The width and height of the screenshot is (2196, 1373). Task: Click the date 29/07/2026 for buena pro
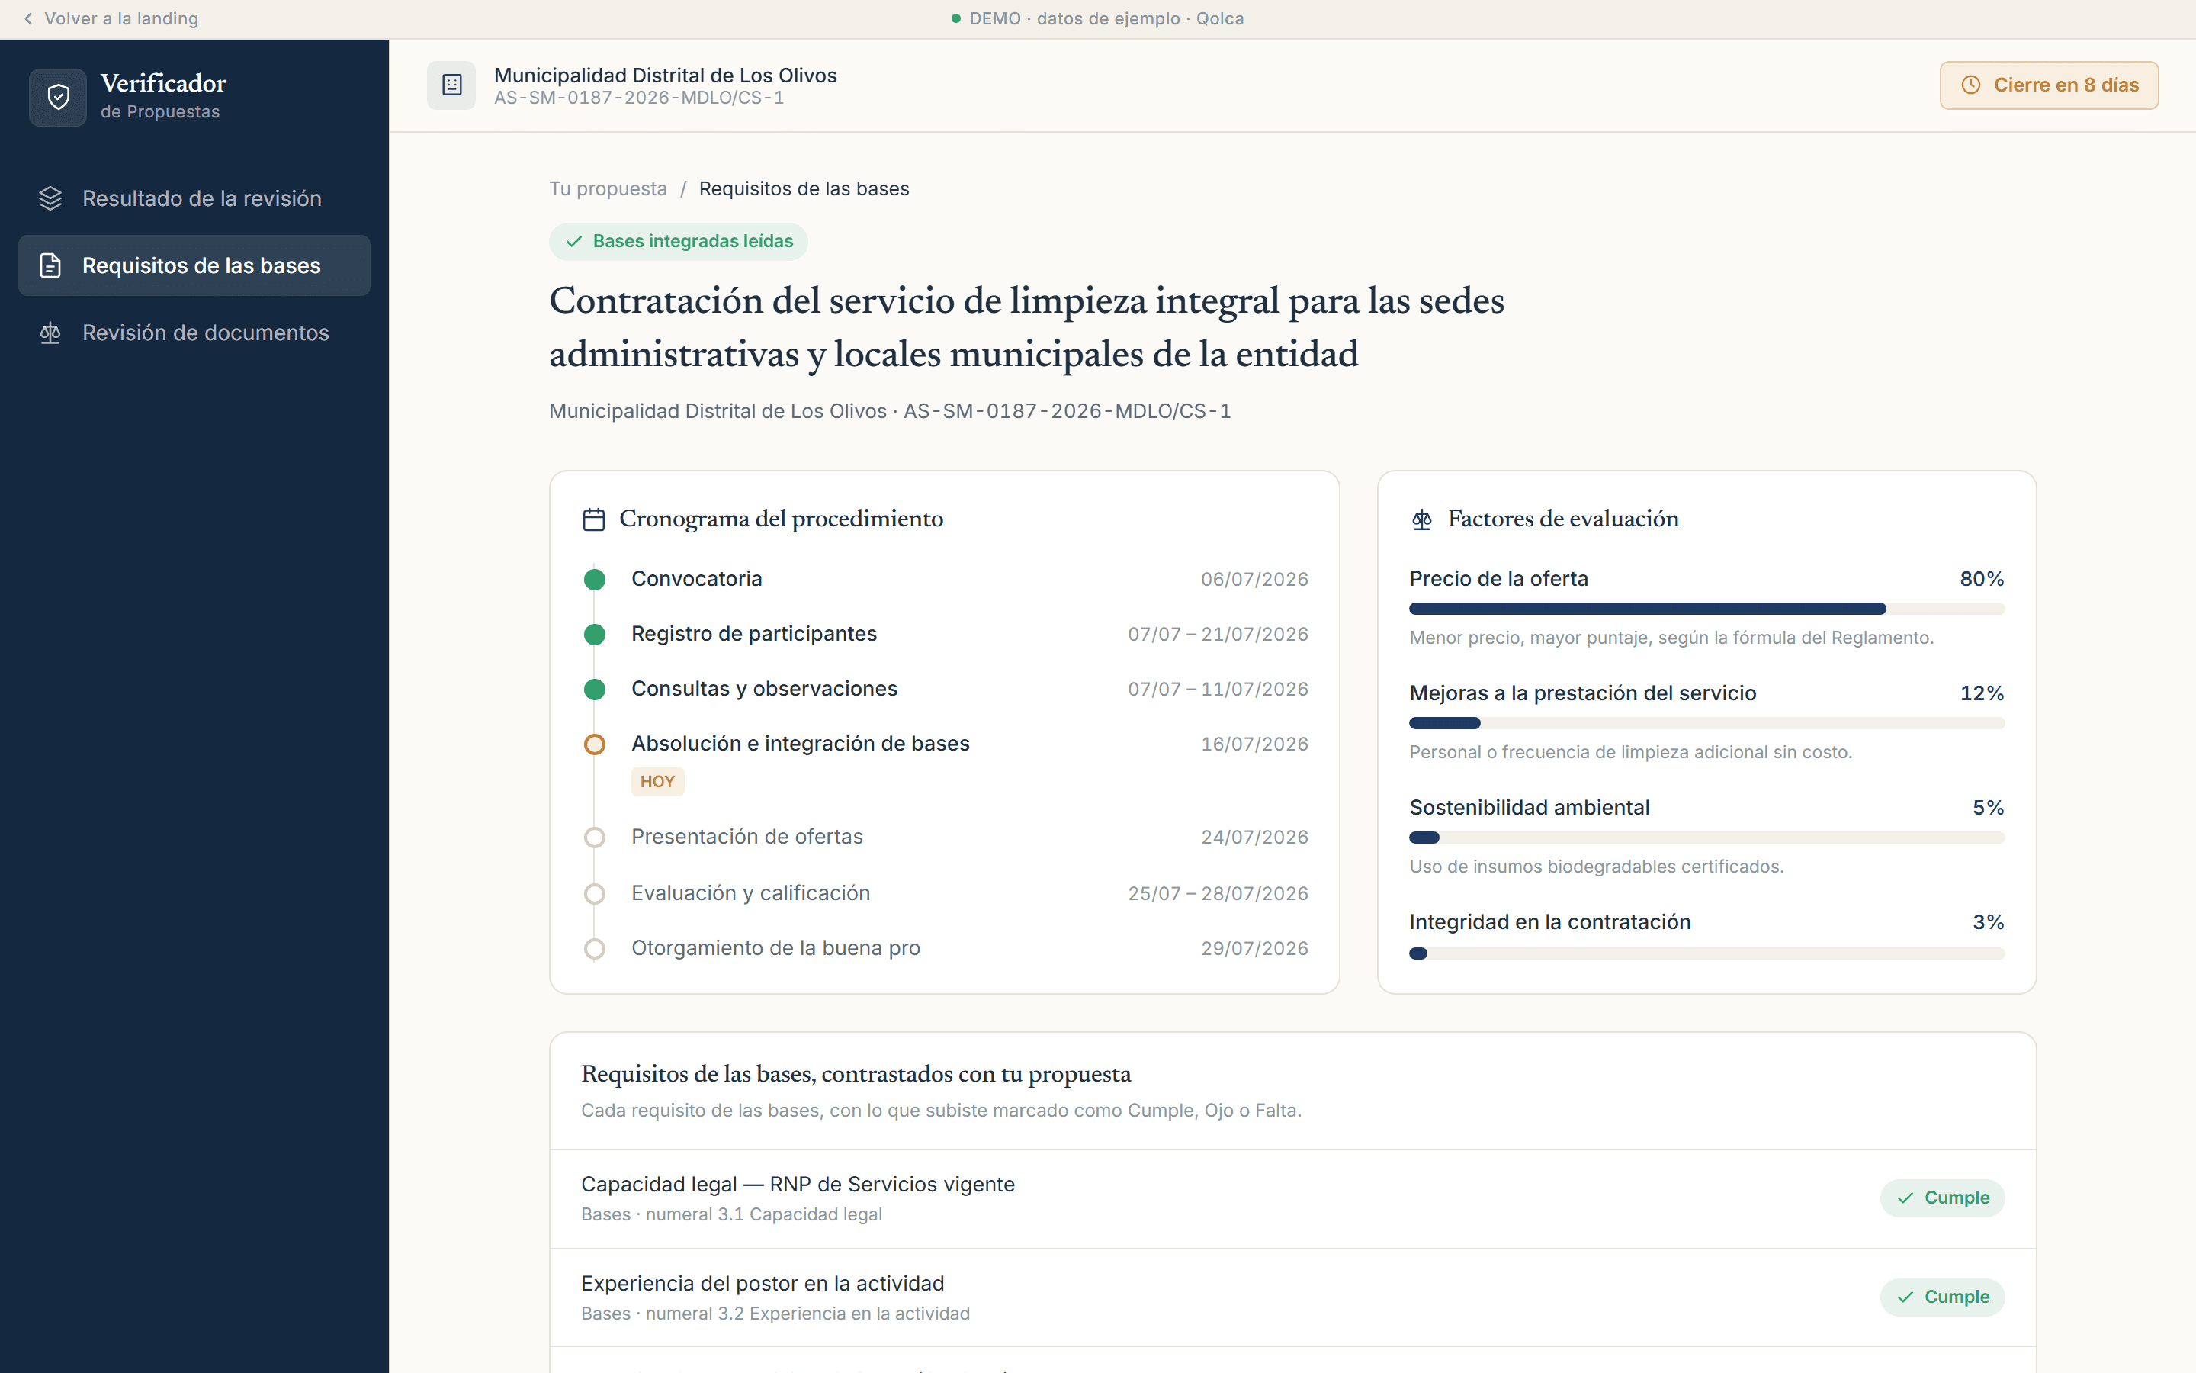pos(1254,949)
